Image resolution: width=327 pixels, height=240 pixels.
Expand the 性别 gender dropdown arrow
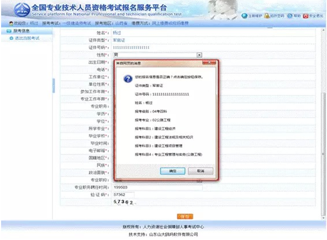click(x=199, y=55)
